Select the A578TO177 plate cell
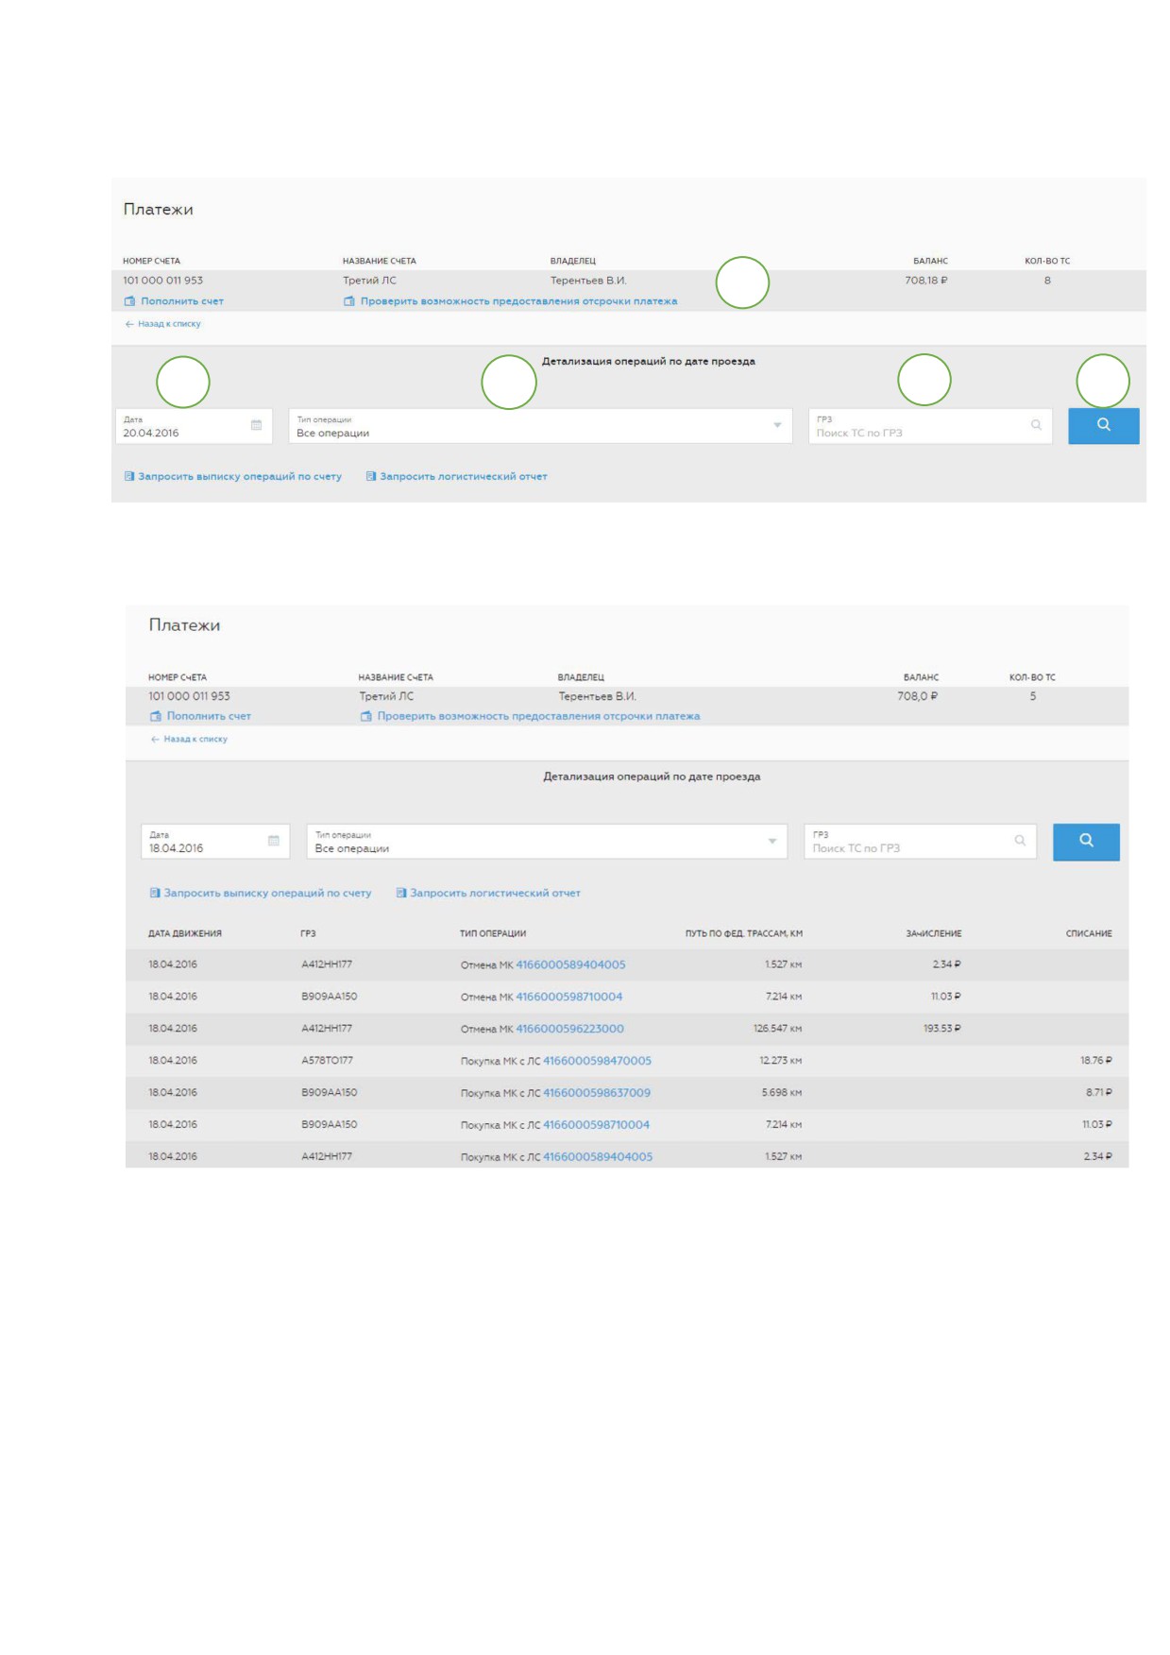Viewport: 1170px width, 1655px height. coord(327,1061)
